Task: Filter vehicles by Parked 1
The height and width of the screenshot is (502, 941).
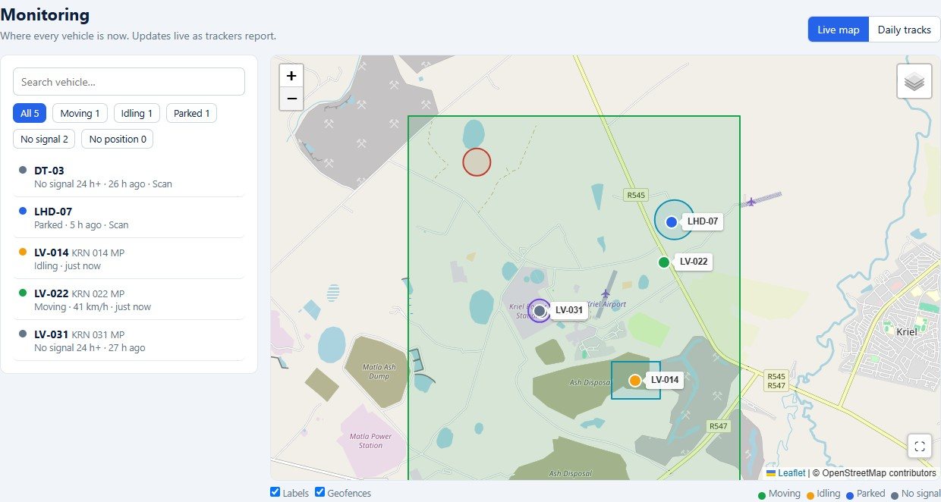Action: 191,114
